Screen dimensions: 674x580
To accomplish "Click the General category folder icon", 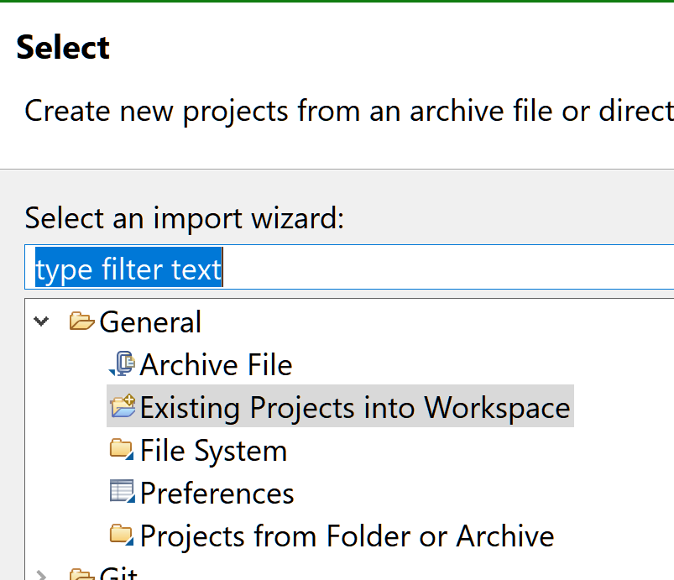I will pyautogui.click(x=82, y=321).
